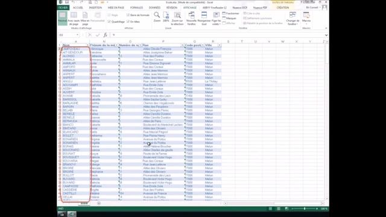Image resolution: width=386 pixels, height=217 pixels.
Task: Switch to the DONNÉES tab
Action: 154,8
